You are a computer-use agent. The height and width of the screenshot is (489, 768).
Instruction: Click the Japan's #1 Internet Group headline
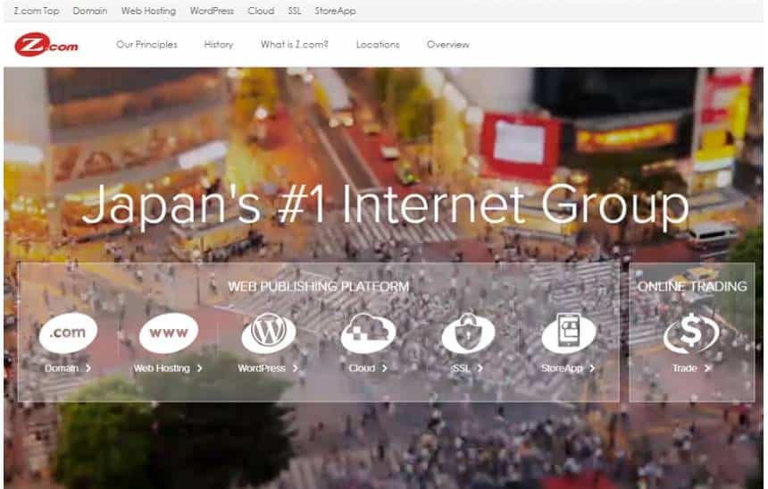[386, 205]
